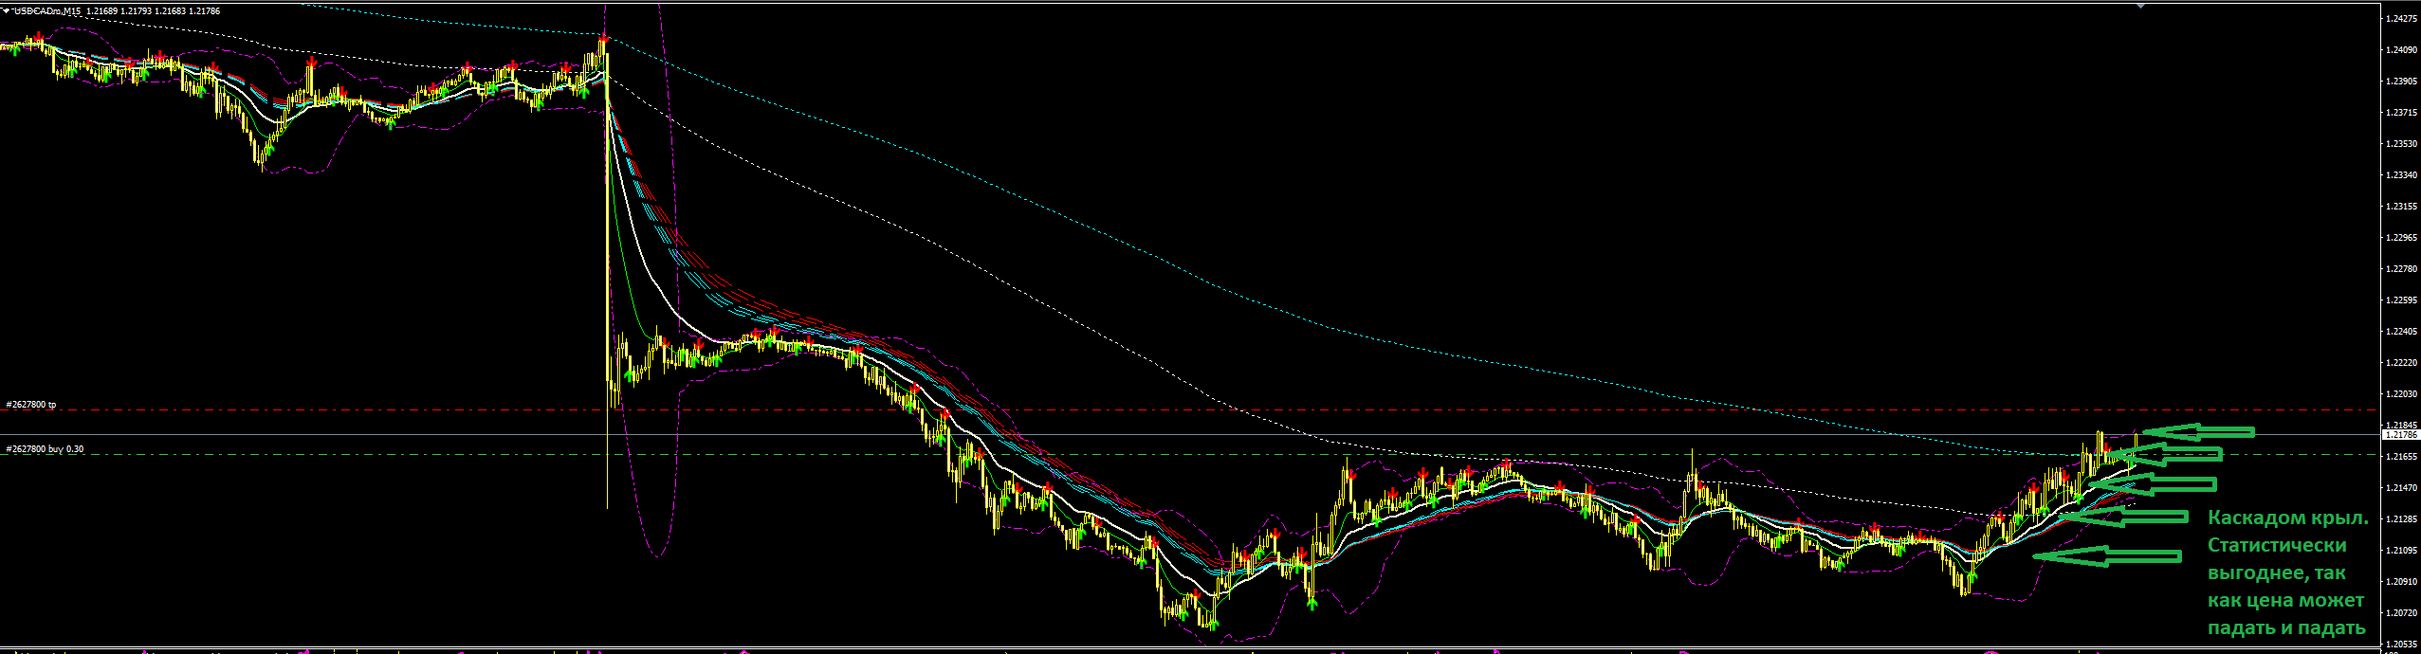The width and height of the screenshot is (2421, 654).
Task: Click the current price tag 1.21786
Action: coord(2401,434)
